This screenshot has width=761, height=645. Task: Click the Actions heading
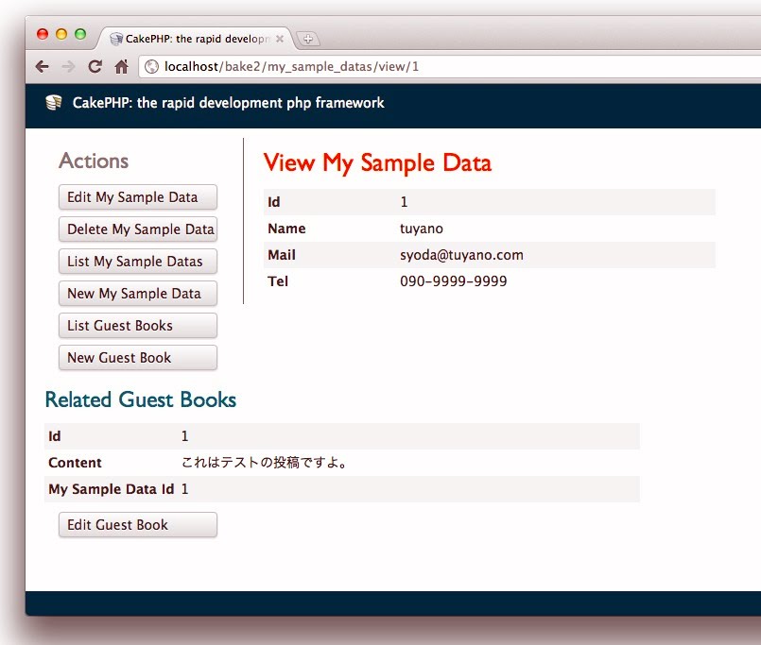(x=94, y=161)
